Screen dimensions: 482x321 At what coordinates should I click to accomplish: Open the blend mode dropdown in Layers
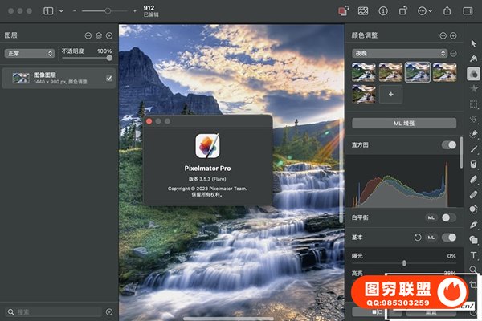tap(29, 54)
